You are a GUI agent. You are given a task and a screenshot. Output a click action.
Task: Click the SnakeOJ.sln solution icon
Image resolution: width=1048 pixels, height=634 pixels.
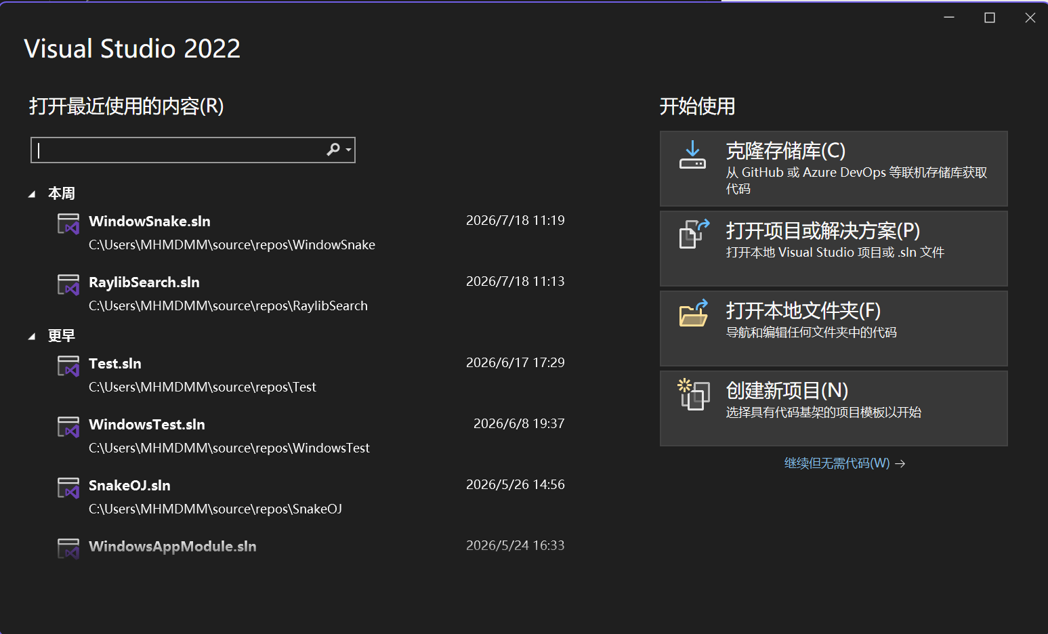point(68,488)
